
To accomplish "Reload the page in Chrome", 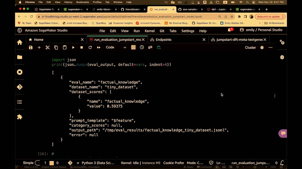I will 31,17.
